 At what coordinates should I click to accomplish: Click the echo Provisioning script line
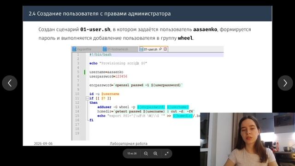tap(118, 63)
